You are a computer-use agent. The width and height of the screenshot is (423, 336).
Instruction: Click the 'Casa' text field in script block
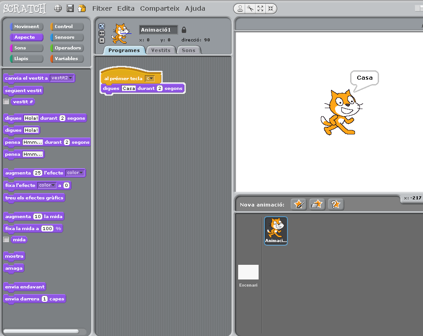point(129,88)
